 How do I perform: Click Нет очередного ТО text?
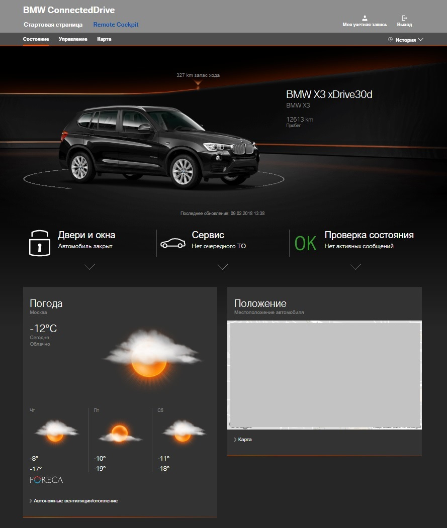tap(219, 246)
